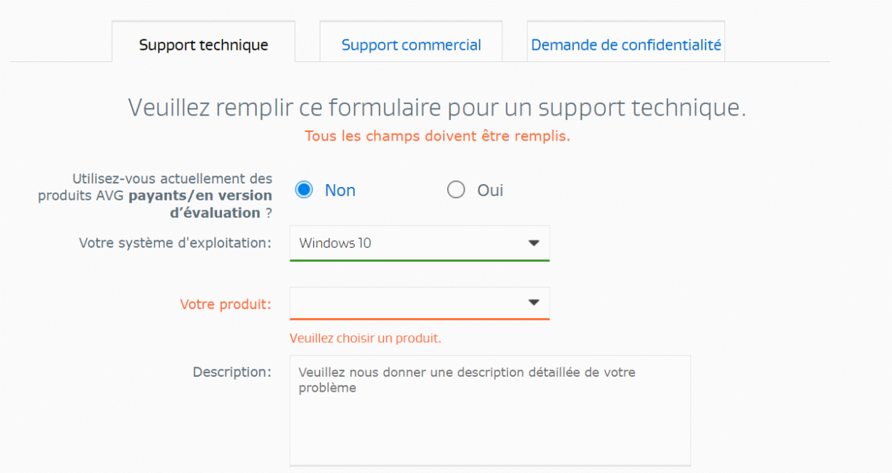Switch to the Support commercial tab
Screen dimensions: 892x473
point(411,44)
